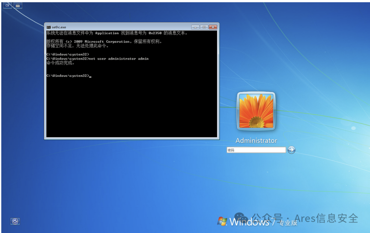This screenshot has width=370, height=233.
Task: Click the sethc.exe title bar text
Action: 59,27
